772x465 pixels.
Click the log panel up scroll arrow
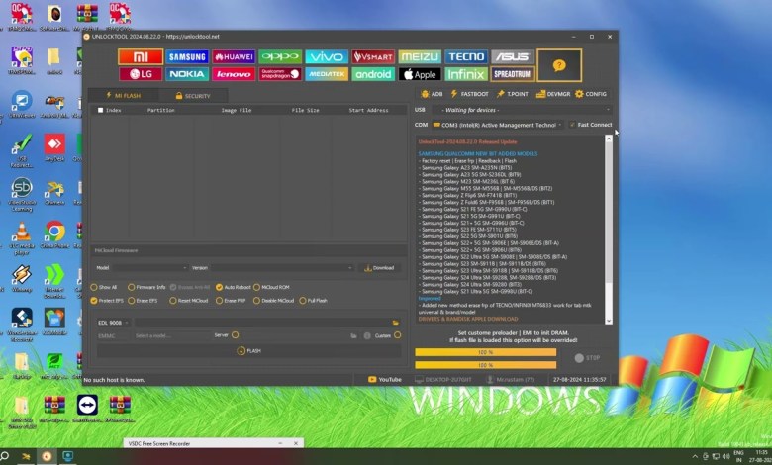click(609, 139)
